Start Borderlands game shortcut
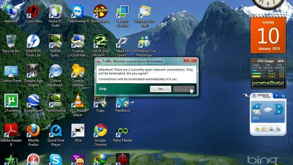Viewport: 293px width, 165px height. tap(100, 14)
